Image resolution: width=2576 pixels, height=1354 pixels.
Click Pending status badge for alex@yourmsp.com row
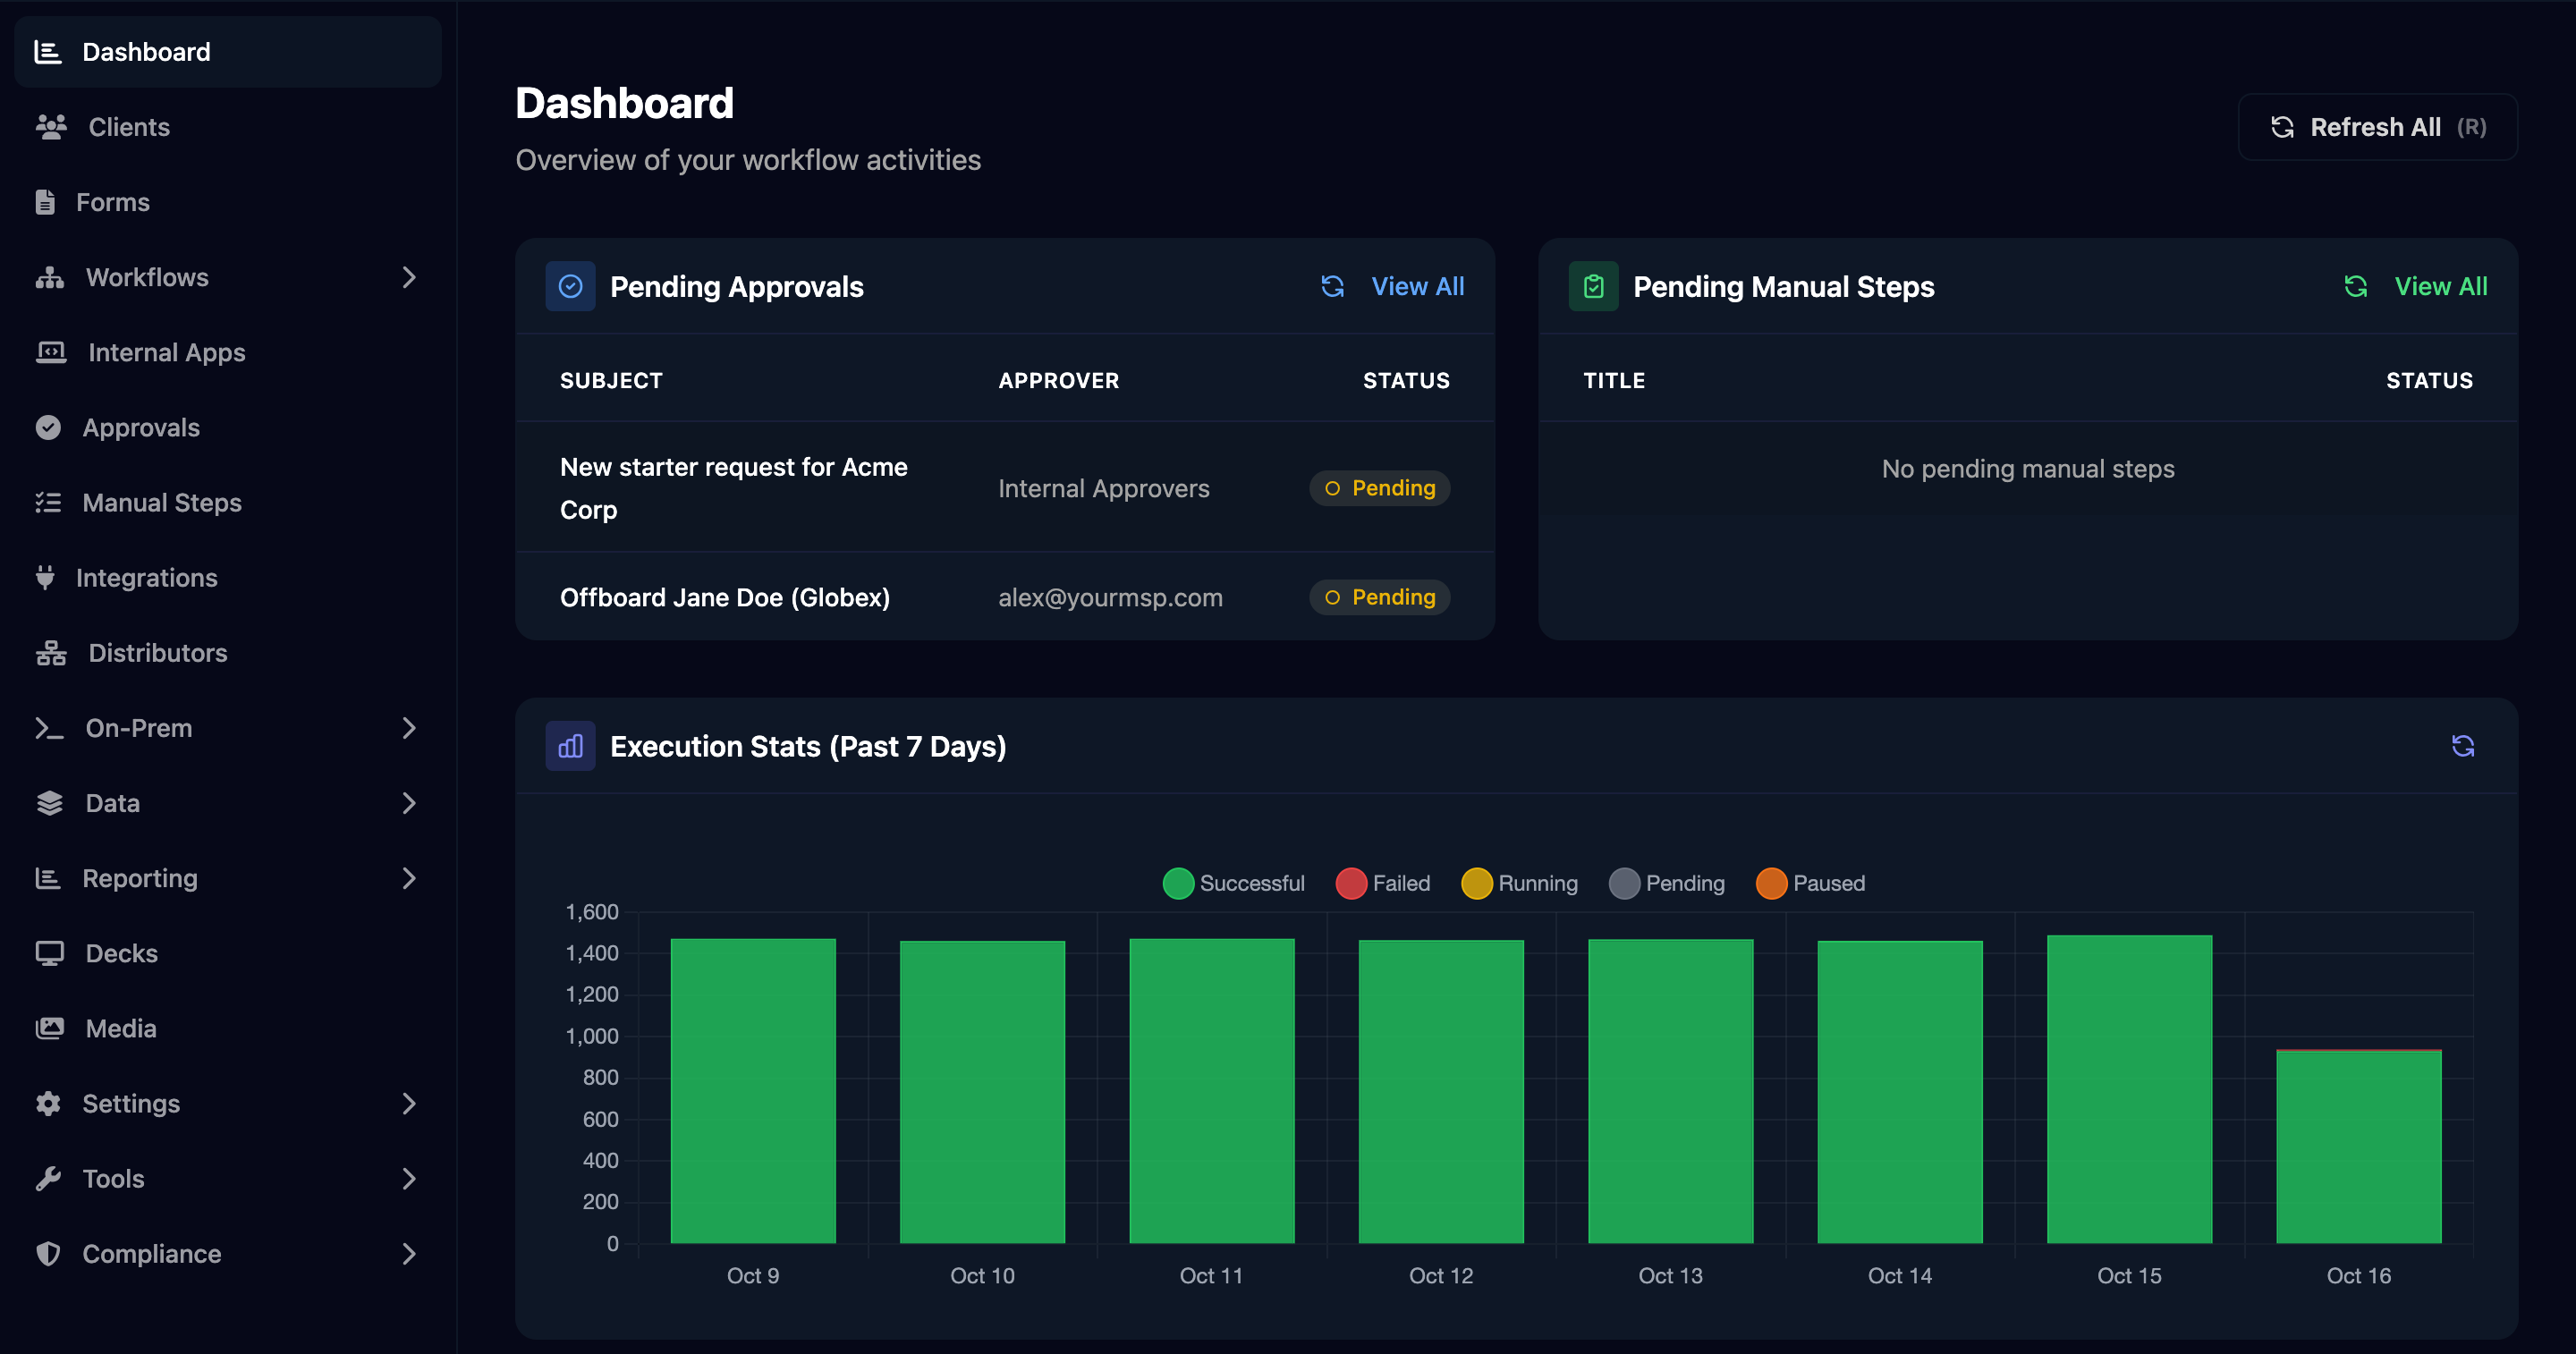tap(1379, 597)
